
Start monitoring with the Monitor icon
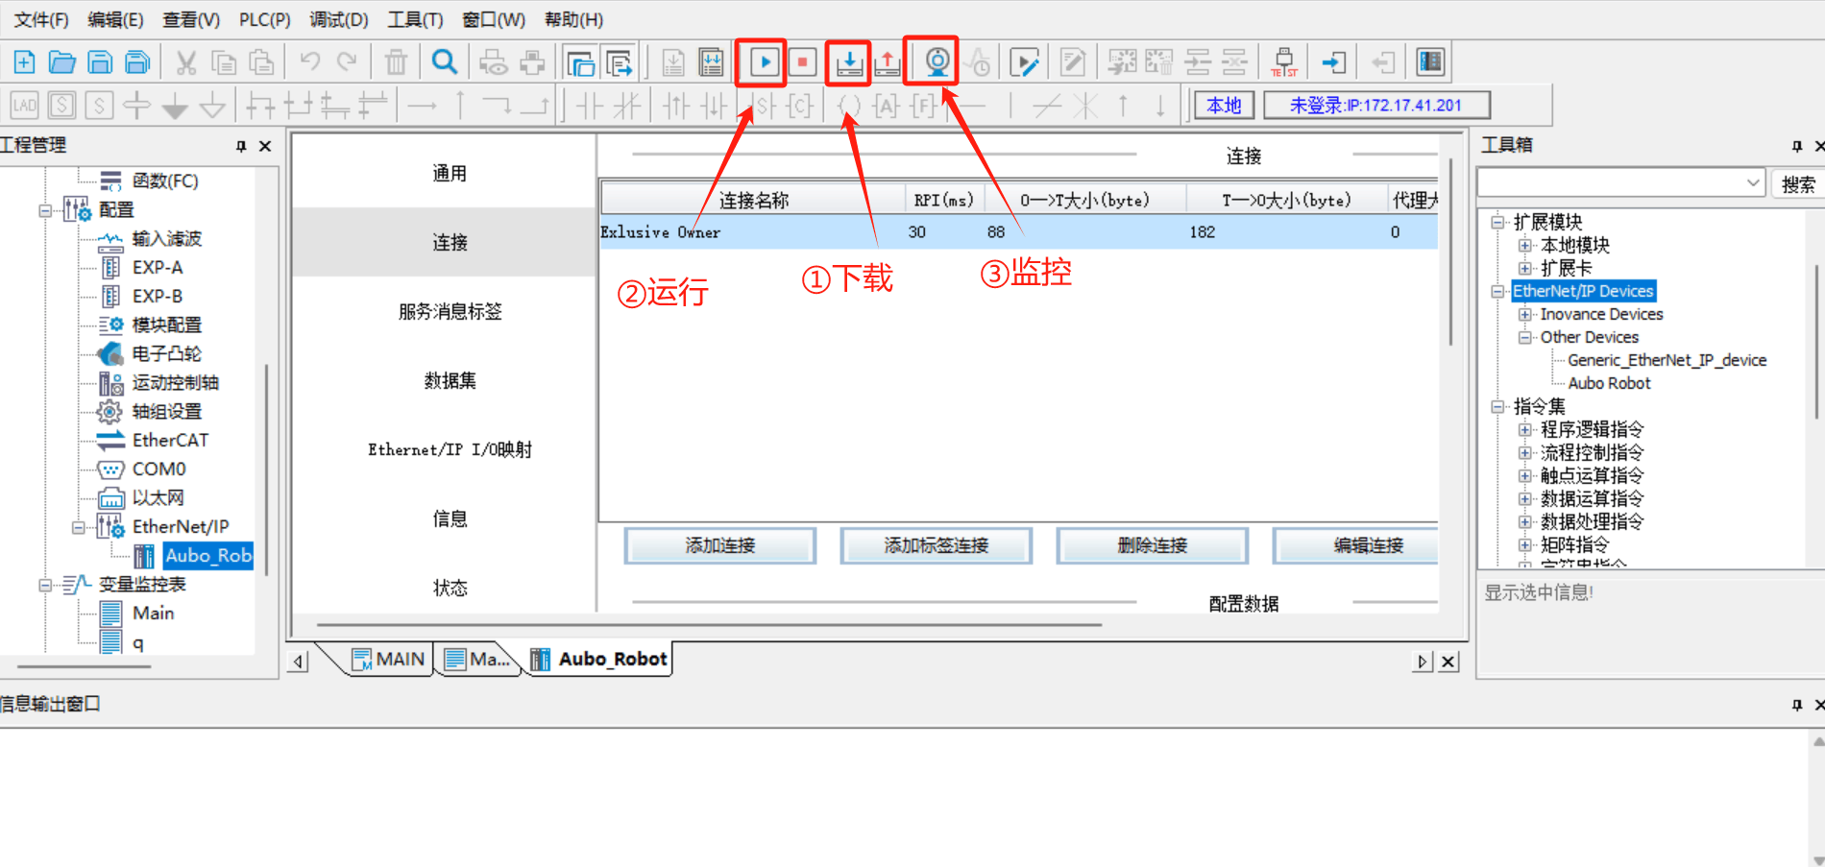(937, 63)
